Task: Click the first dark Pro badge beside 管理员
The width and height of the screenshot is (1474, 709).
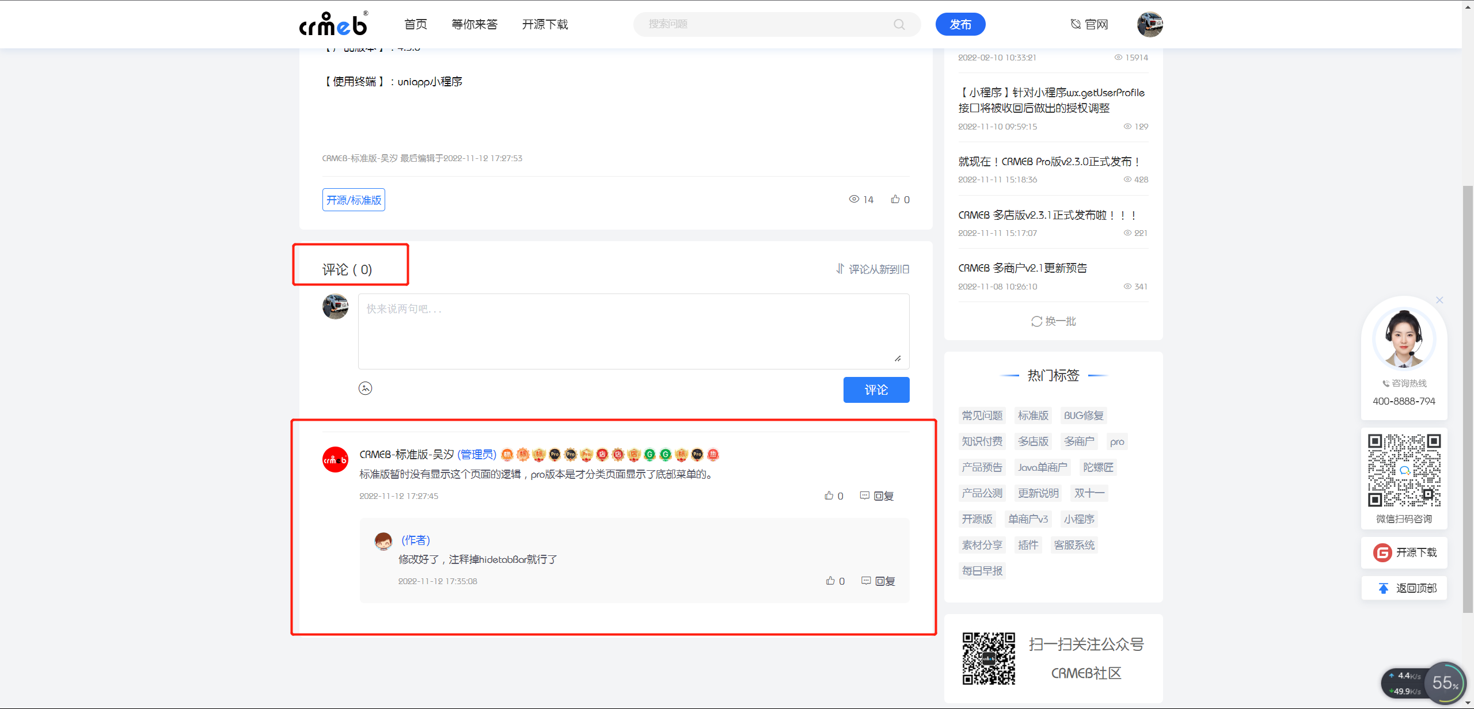Action: (x=554, y=455)
